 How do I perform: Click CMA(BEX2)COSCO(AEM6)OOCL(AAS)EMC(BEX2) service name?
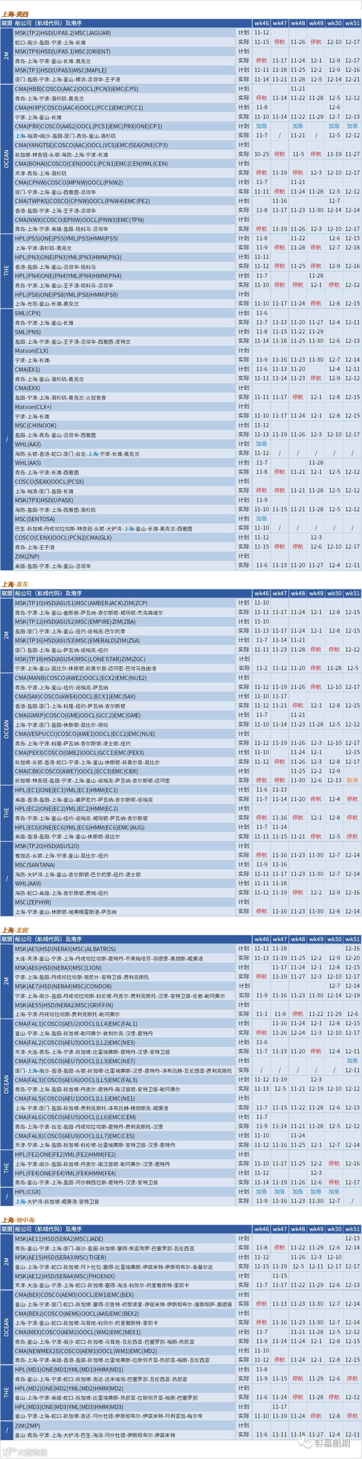click(x=76, y=1313)
